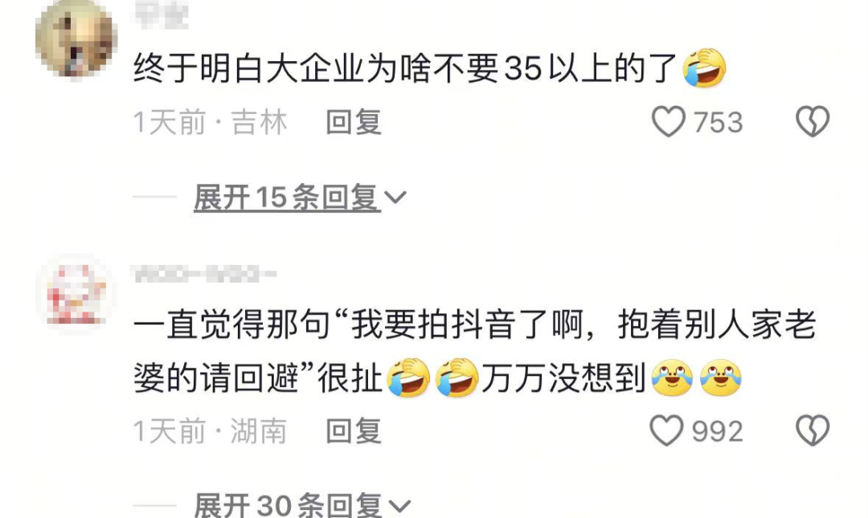Expand 展开30条回复 link
This screenshot has height=518, width=868.
[288, 504]
